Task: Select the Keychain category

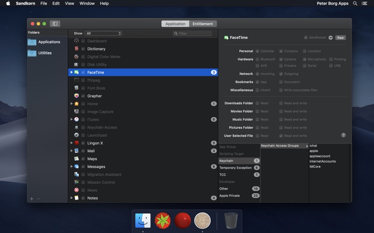Action: click(x=239, y=161)
